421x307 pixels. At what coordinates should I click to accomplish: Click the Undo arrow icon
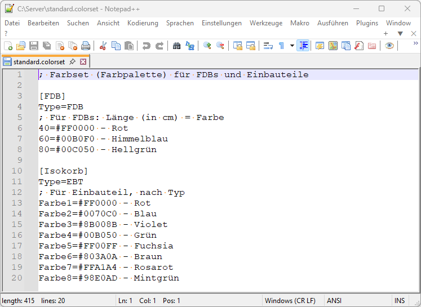[147, 46]
